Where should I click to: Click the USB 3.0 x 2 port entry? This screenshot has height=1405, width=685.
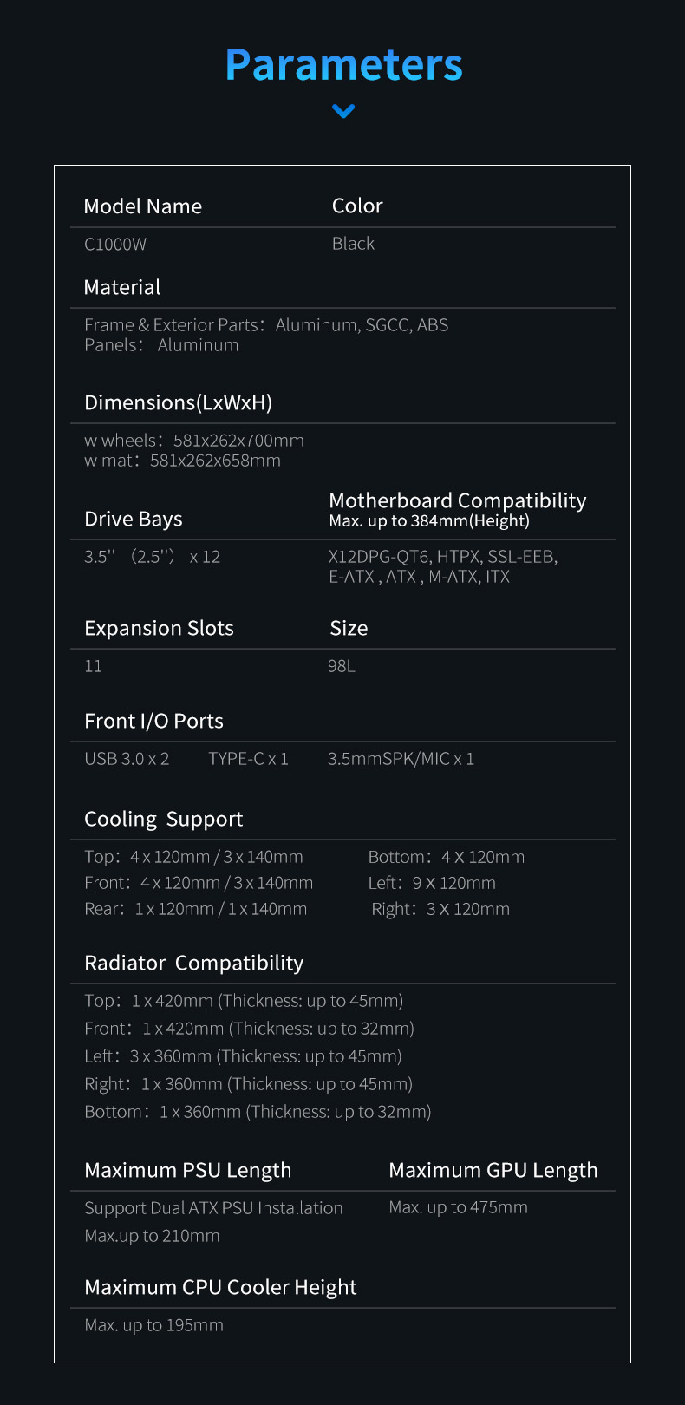click(127, 759)
